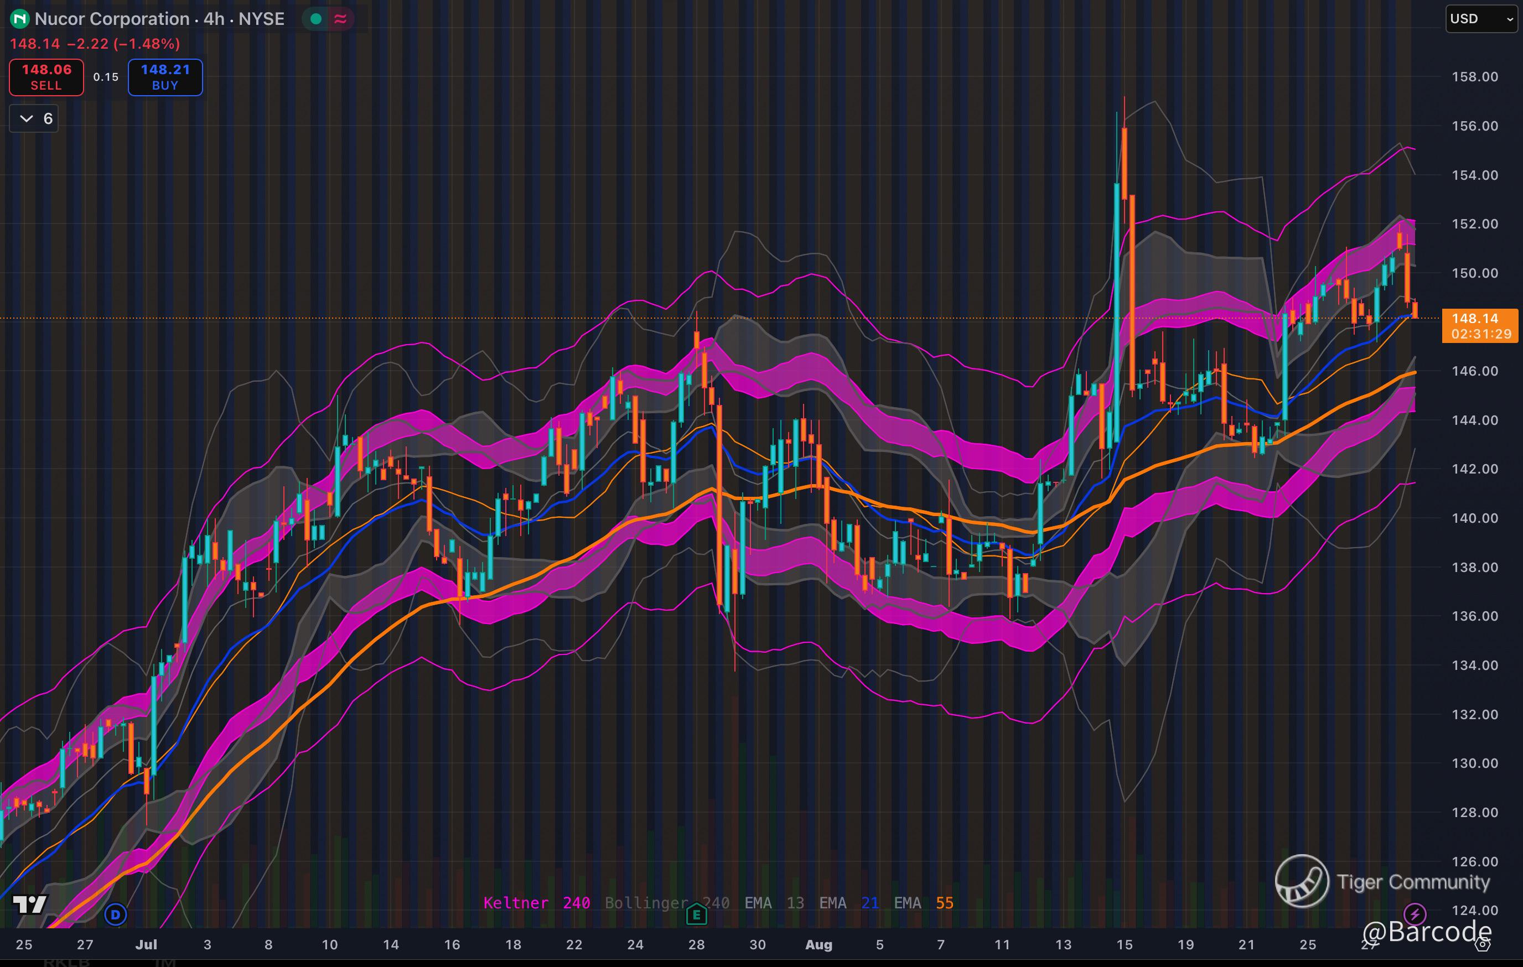Click the green market status dot
Screen dimensions: 1523x967
[316, 19]
